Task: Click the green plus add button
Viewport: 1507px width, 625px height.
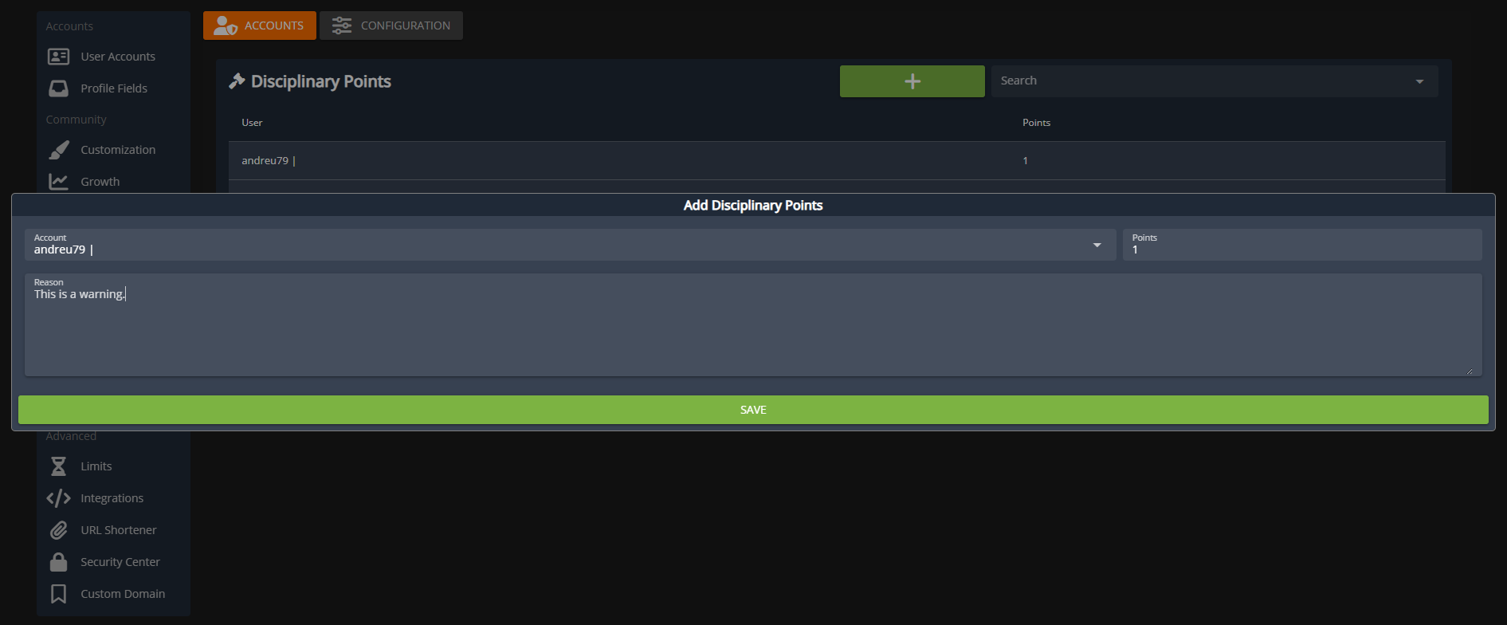Action: click(x=912, y=81)
